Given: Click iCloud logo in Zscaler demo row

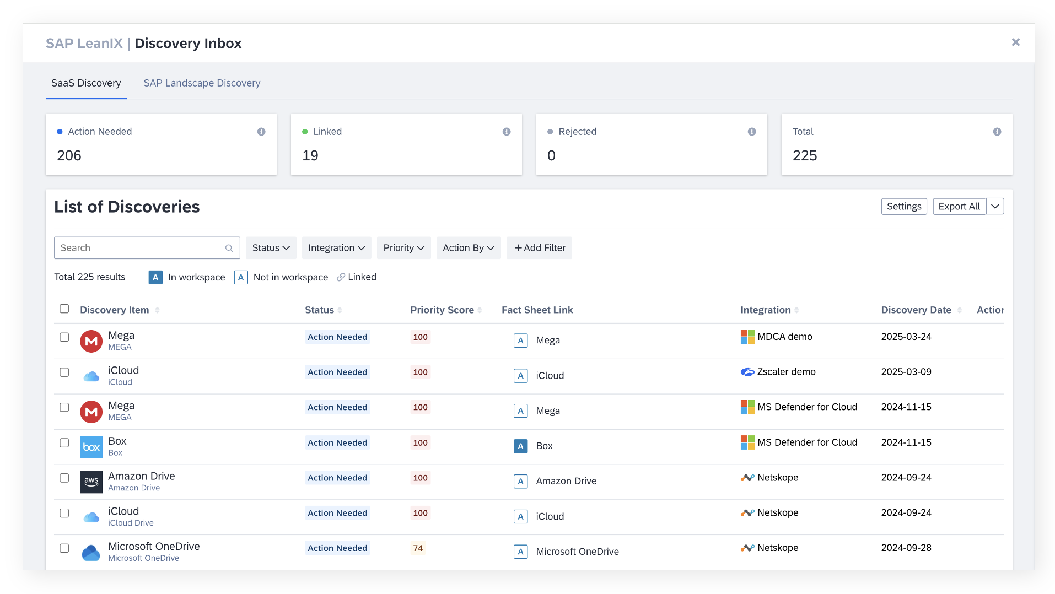Looking at the screenshot, I should coord(91,376).
